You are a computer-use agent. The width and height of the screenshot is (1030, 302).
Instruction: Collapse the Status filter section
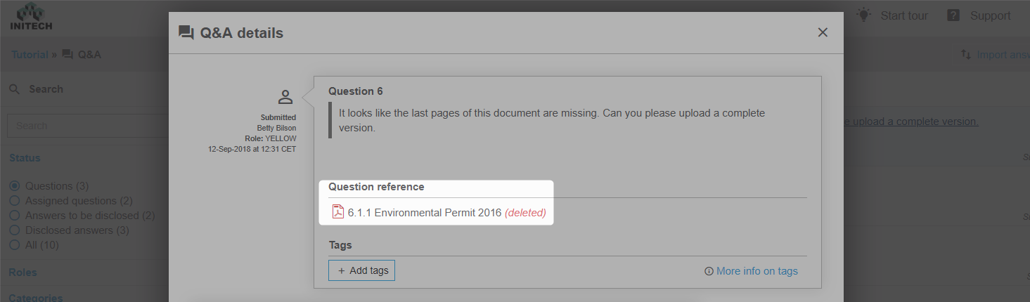[25, 158]
